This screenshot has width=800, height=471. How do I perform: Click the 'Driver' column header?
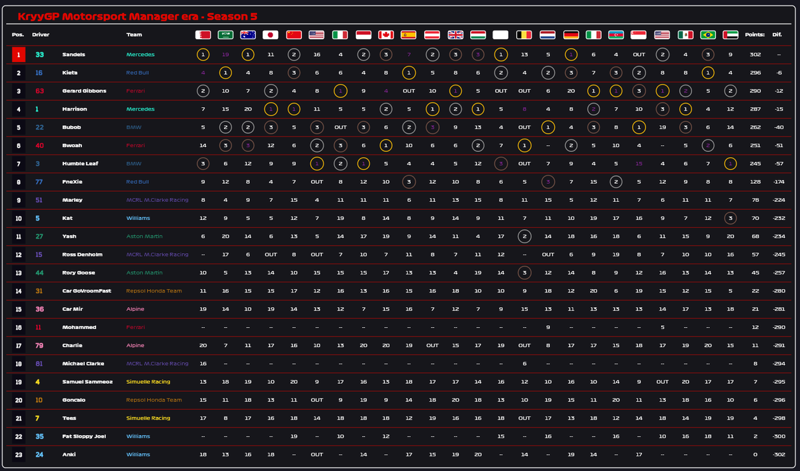pos(41,35)
